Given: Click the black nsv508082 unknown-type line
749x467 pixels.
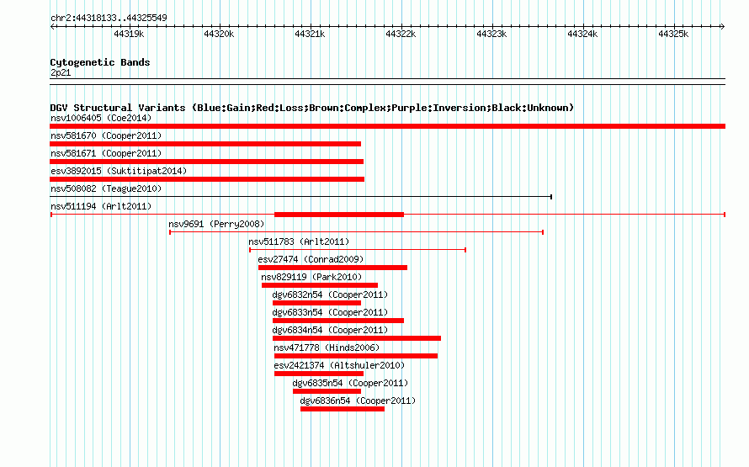Looking at the screenshot, I should click(x=301, y=197).
